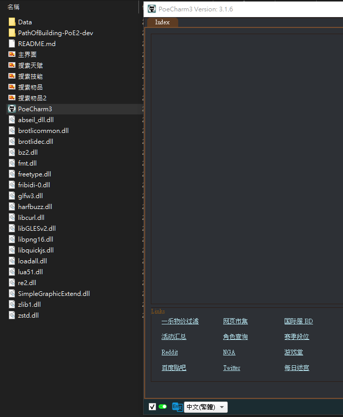The image size is (343, 417).
Task: Toggle the green switch in bottom bar
Action: (163, 407)
